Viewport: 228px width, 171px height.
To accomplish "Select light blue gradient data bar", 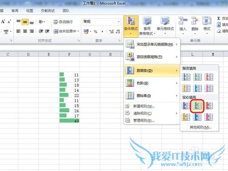I will click(x=197, y=88).
